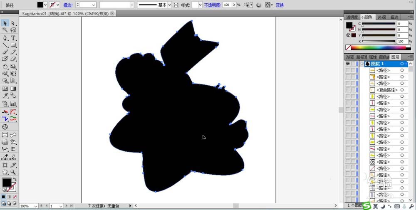
Task: Select the Rectangle tool
Action: tap(13, 45)
